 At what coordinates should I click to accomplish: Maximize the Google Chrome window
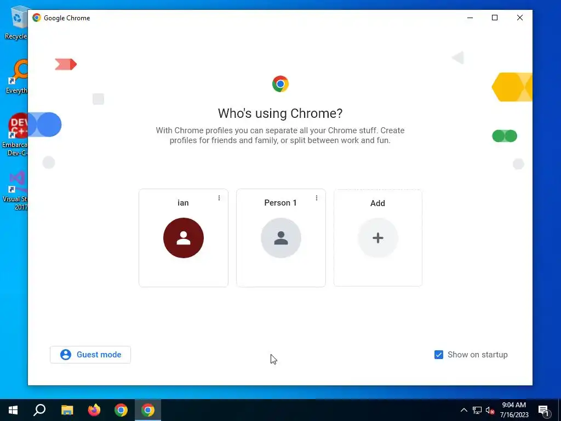pos(495,18)
